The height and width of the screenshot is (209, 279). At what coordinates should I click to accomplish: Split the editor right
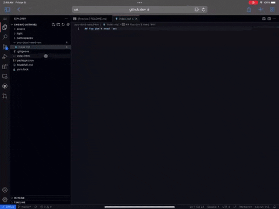point(269,19)
